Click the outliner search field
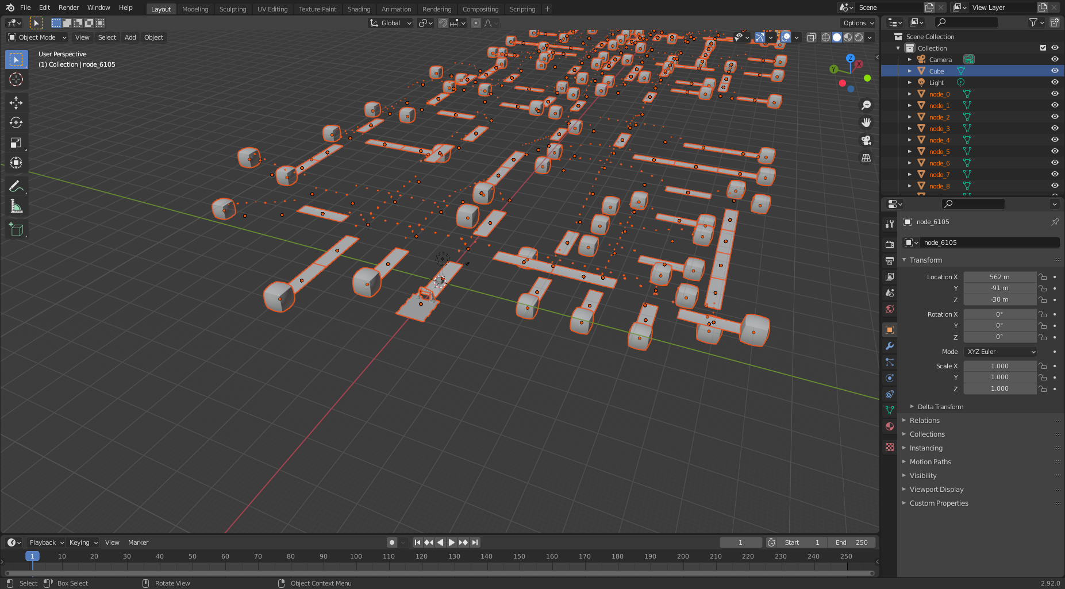 (966, 22)
